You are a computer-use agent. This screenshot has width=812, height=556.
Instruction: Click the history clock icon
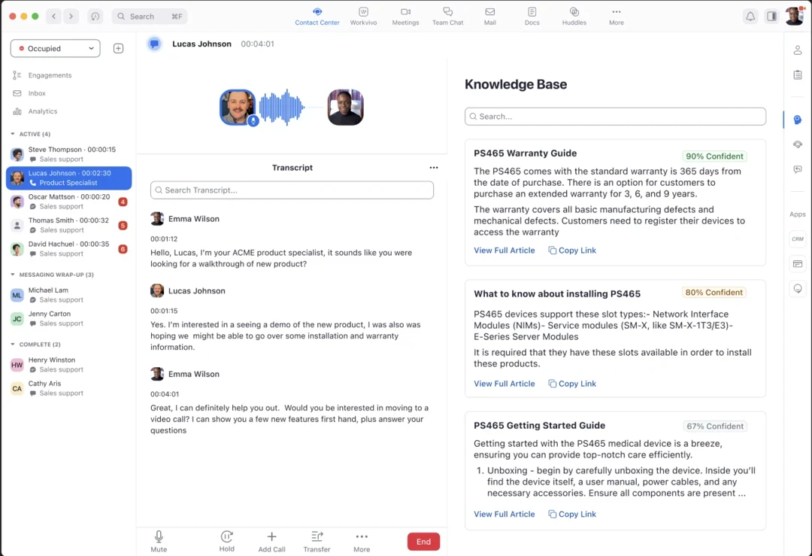click(95, 17)
